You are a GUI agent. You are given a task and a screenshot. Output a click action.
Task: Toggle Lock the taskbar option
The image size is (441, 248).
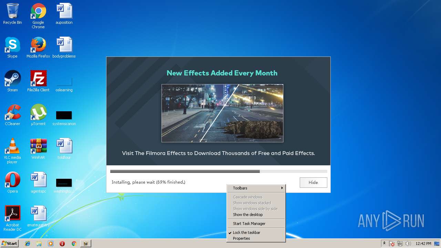tap(256, 232)
